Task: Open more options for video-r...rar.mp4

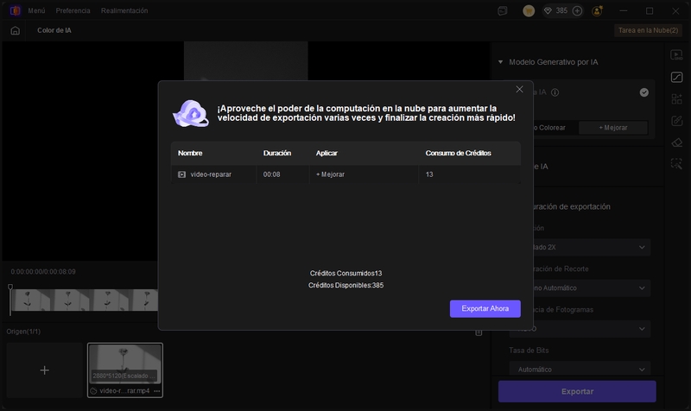Action: coord(157,391)
